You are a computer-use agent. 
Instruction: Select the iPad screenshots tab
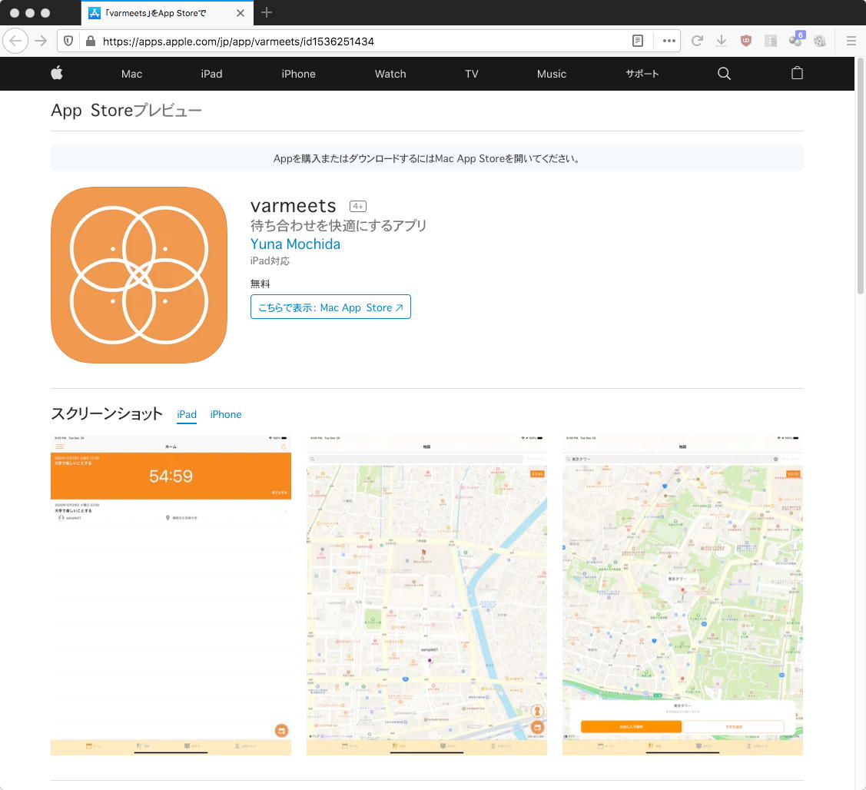pyautogui.click(x=187, y=414)
